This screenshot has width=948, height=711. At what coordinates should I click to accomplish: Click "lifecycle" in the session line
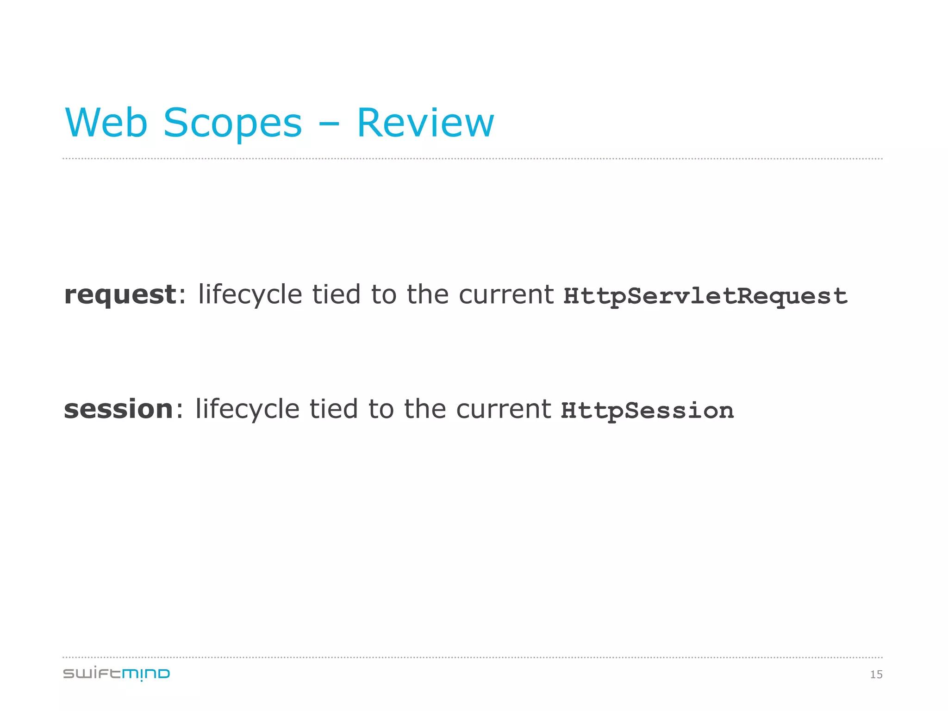(247, 410)
